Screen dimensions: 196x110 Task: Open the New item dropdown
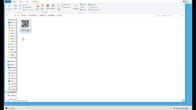[x=66, y=5]
